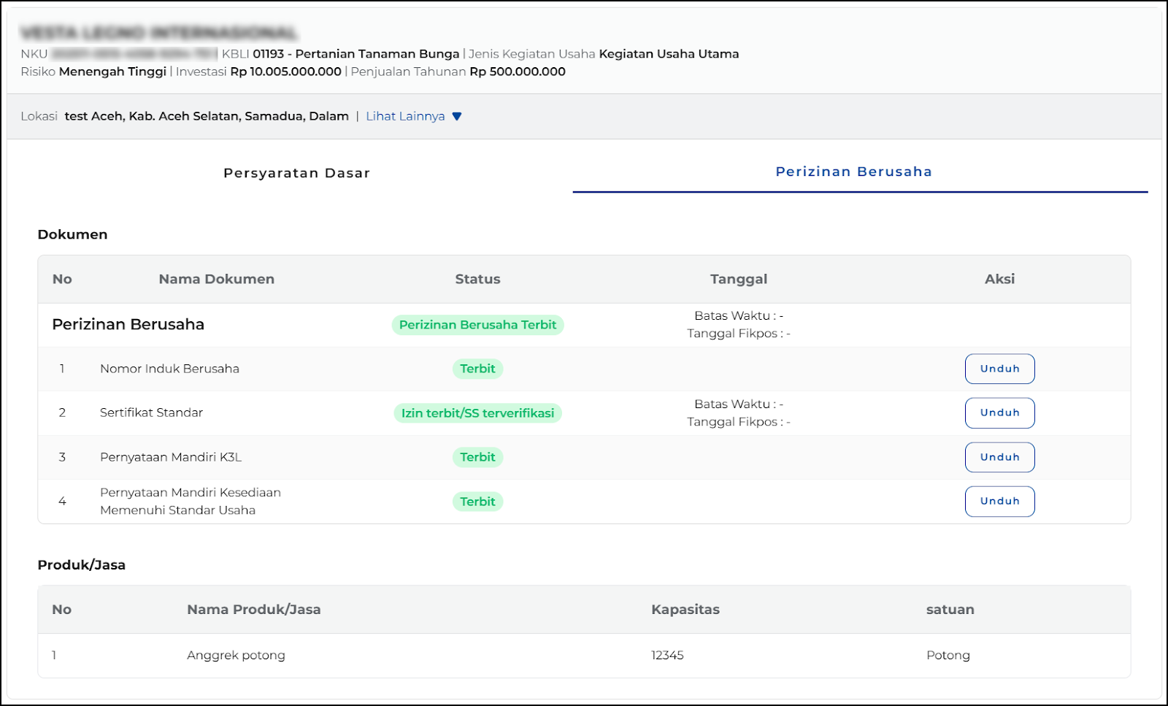This screenshot has width=1168, height=706.
Task: Select the Izin terbit/SS terverifikasi badge
Action: click(x=477, y=413)
